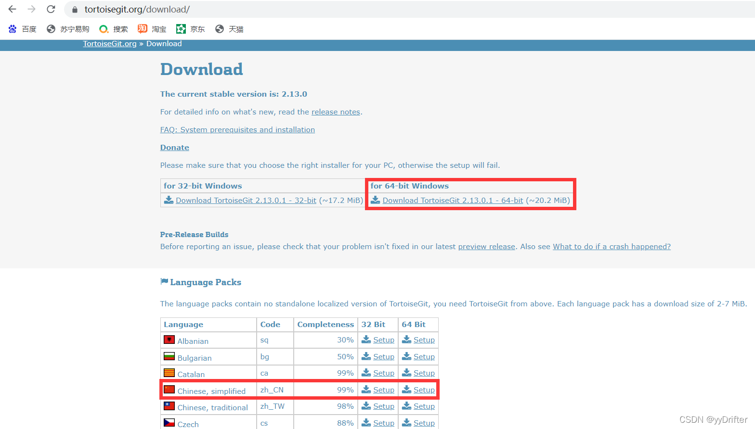
Task: Click the Bulgarian 64 Bit download icon
Action: coord(407,356)
